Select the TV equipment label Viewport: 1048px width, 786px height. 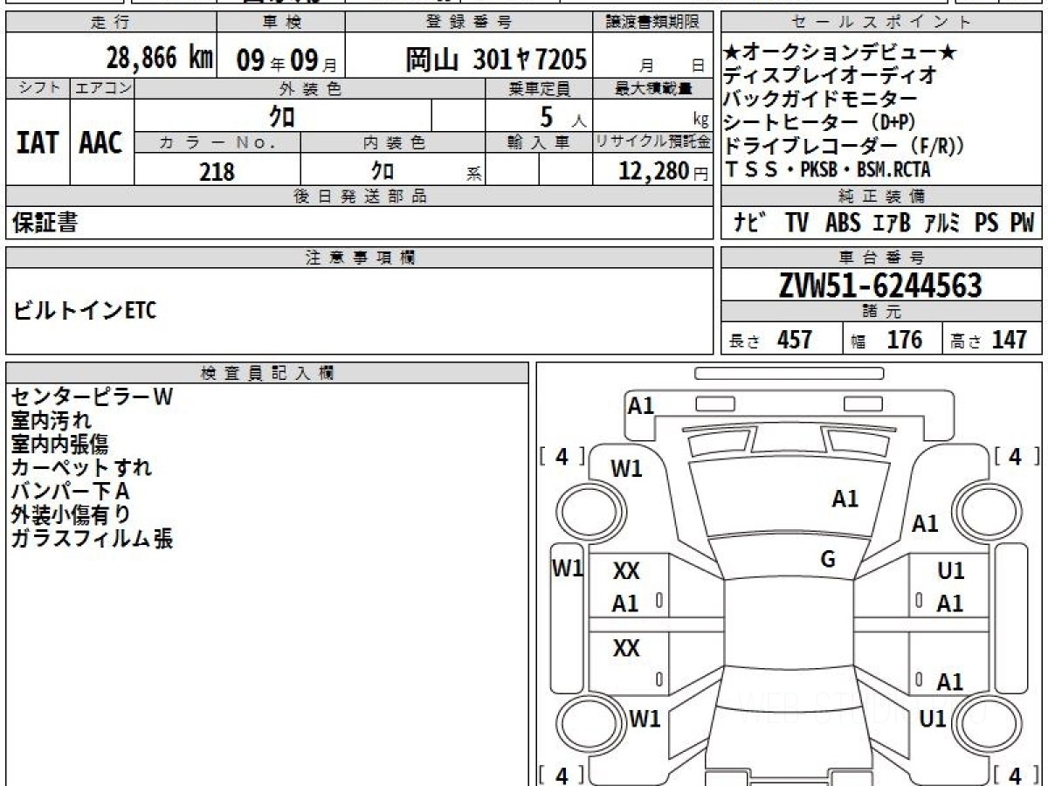pyautogui.click(x=796, y=224)
